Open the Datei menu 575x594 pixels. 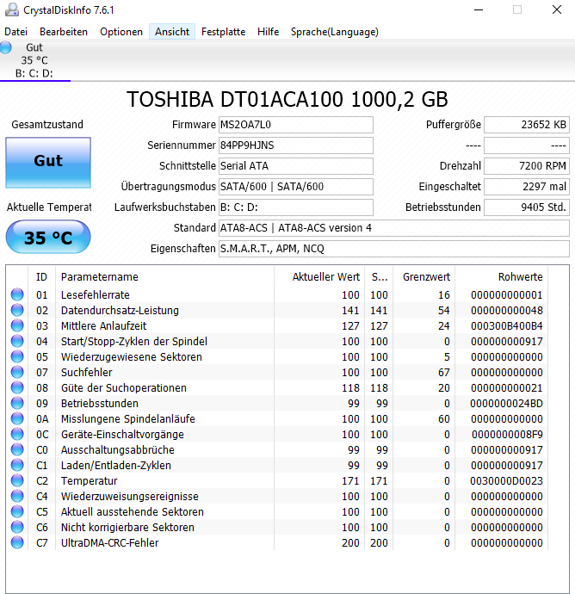pyautogui.click(x=15, y=32)
